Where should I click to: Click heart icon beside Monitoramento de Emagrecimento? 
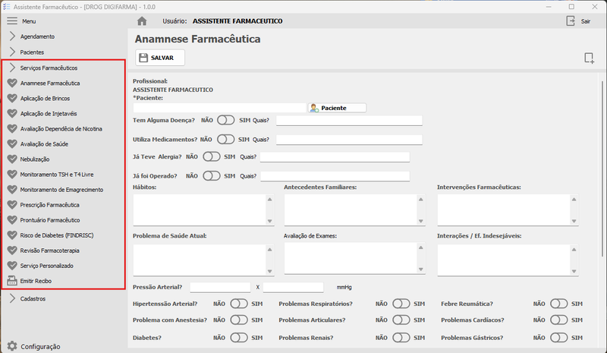(x=12, y=190)
